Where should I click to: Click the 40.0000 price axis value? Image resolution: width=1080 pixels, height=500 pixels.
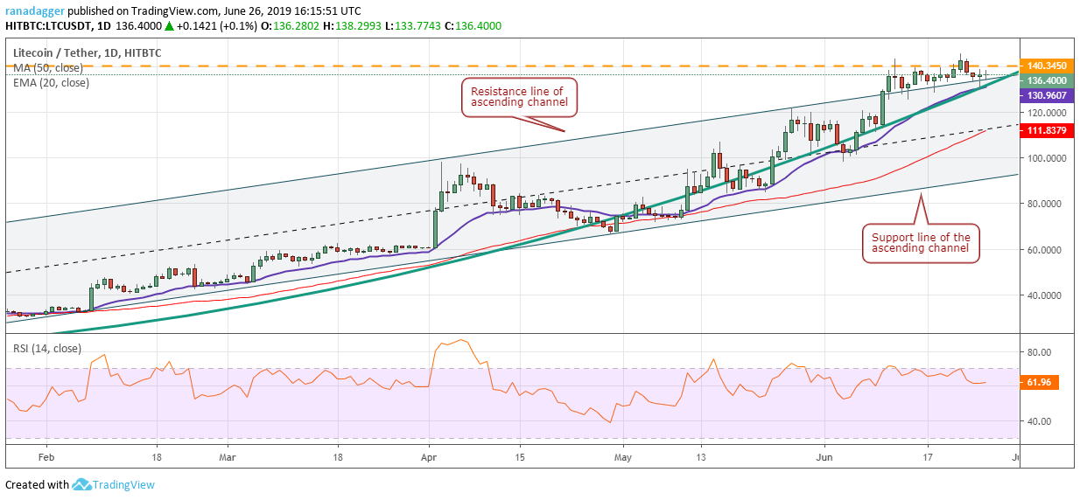point(1044,295)
